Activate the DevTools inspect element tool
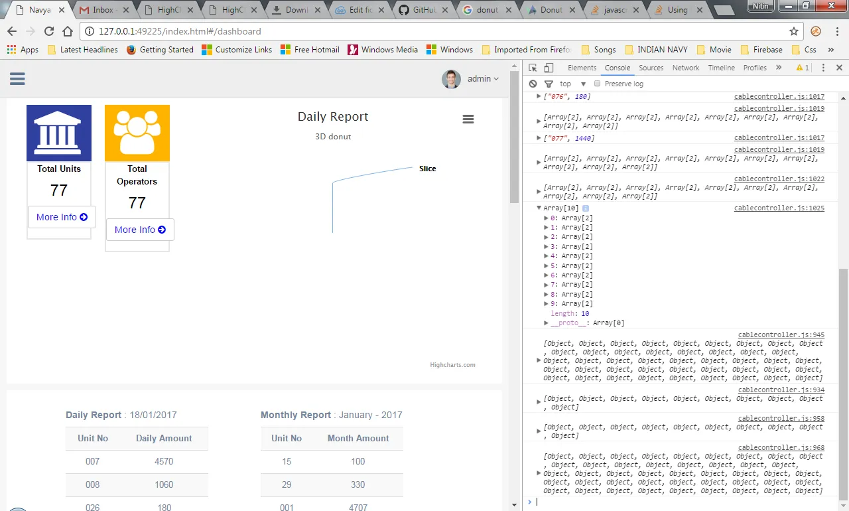 coord(533,68)
